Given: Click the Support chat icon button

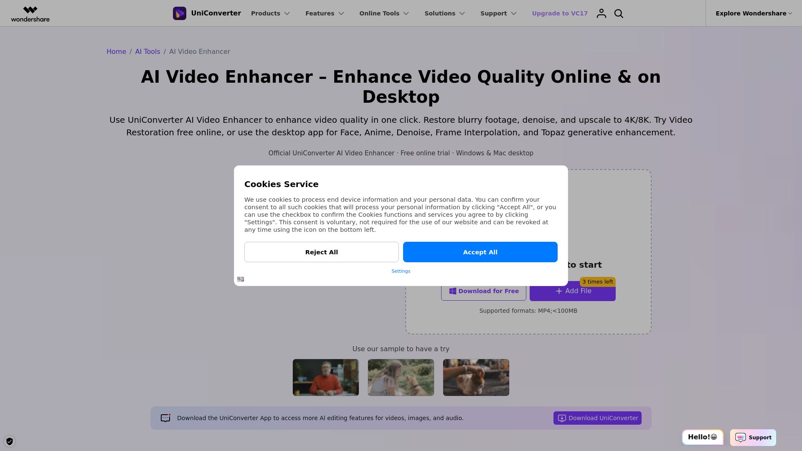Looking at the screenshot, I should click(x=753, y=437).
